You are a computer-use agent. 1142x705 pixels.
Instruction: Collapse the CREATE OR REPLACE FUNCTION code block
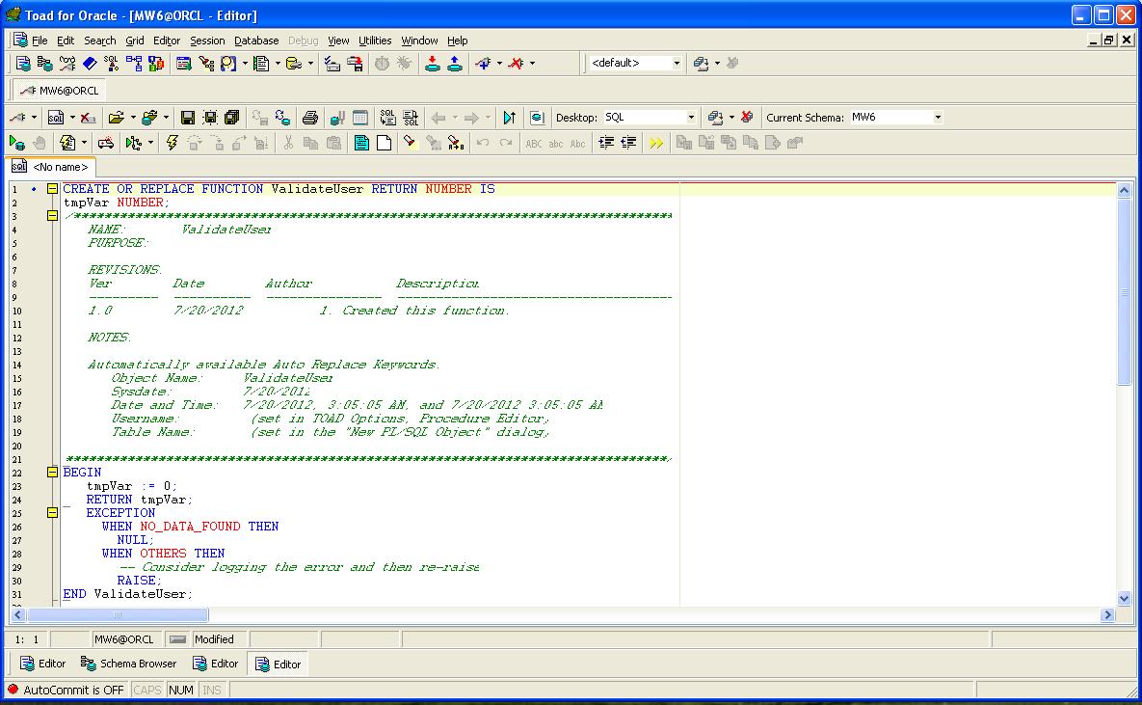click(x=52, y=189)
